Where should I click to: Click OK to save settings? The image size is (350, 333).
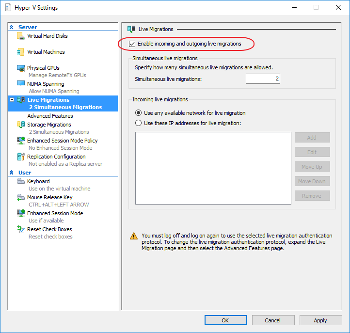[x=226, y=320]
